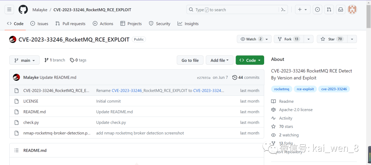Open the CVE-2023-33246_RocketMQ_RCE_E... file
Image resolution: width=371 pixels, height=165 pixels.
pyautogui.click(x=56, y=90)
